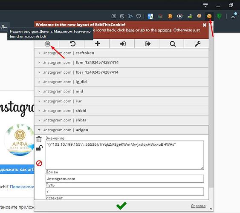
Task: Click the reset cookies undo icon
Action: (x=72, y=44)
